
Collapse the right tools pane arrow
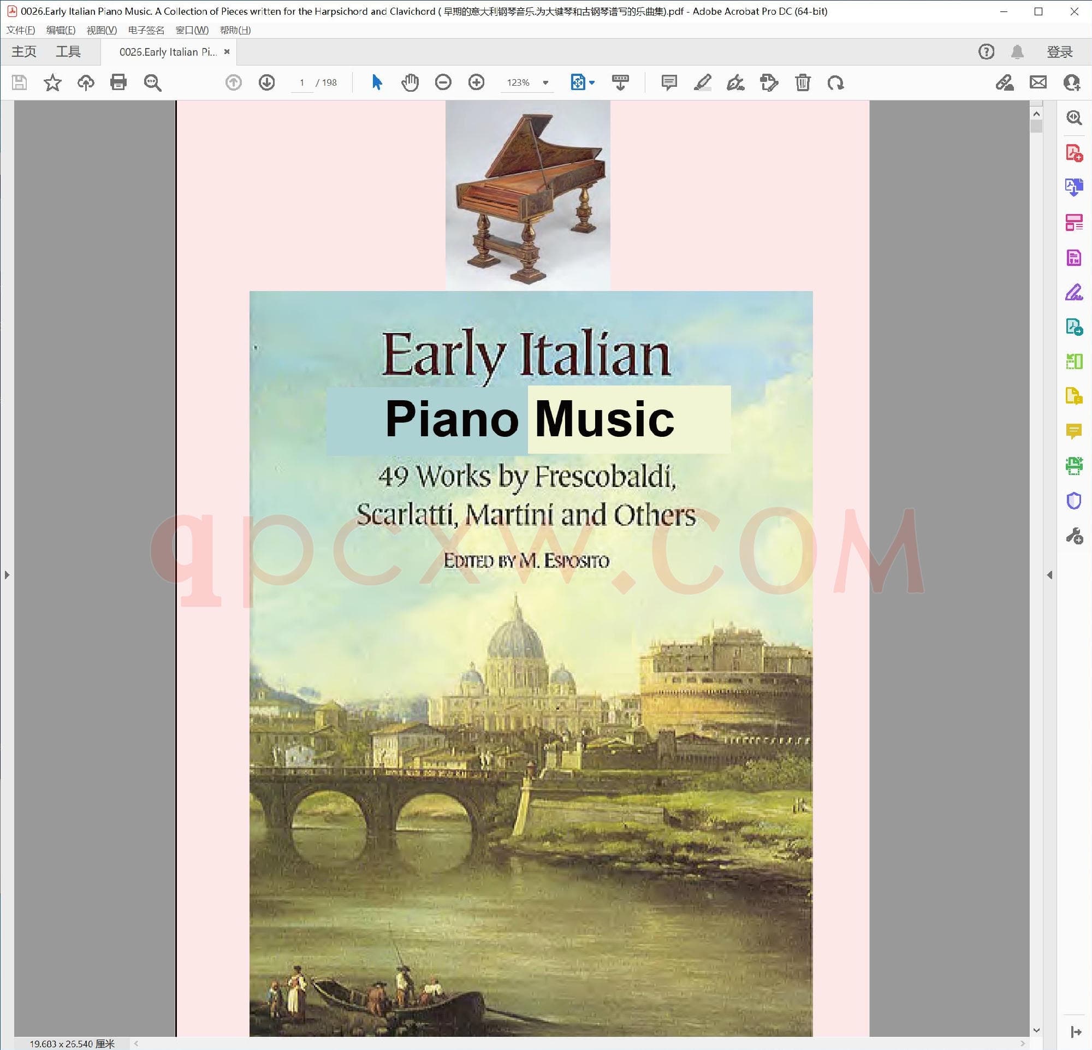[x=1049, y=574]
